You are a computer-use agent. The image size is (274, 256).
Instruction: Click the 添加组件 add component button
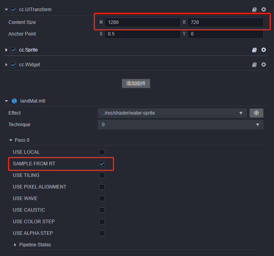136,83
